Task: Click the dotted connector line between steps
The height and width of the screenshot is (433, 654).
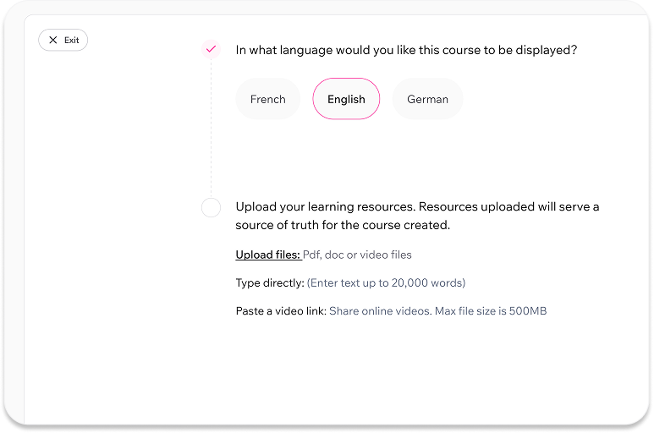Action: point(211,129)
